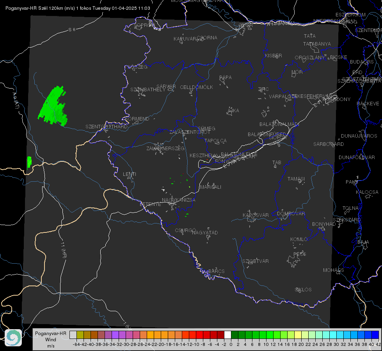Click the SÜMEG city label
The height and width of the screenshot is (351, 382).
coord(206,129)
